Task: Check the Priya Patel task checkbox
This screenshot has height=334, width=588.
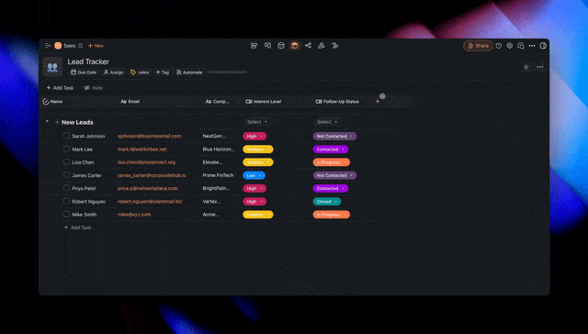Action: pos(66,188)
